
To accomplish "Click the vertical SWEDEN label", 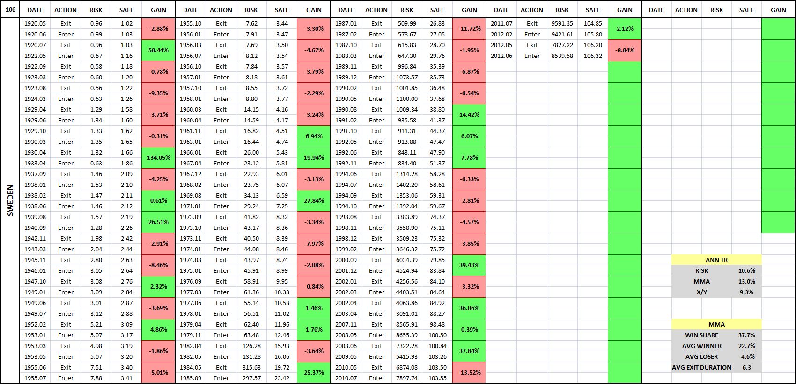I will [10, 200].
